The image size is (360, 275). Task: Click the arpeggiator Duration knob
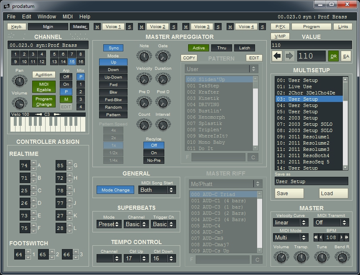click(x=163, y=79)
